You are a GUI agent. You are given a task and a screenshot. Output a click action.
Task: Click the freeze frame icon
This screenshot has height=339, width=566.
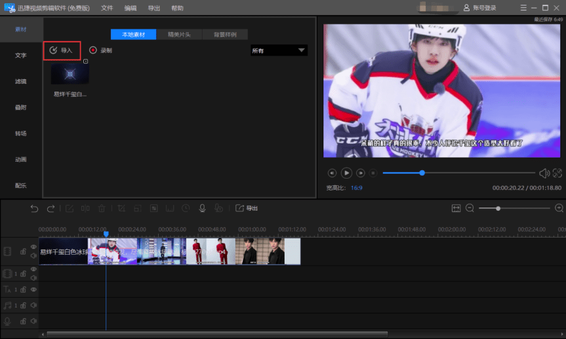[x=170, y=208]
